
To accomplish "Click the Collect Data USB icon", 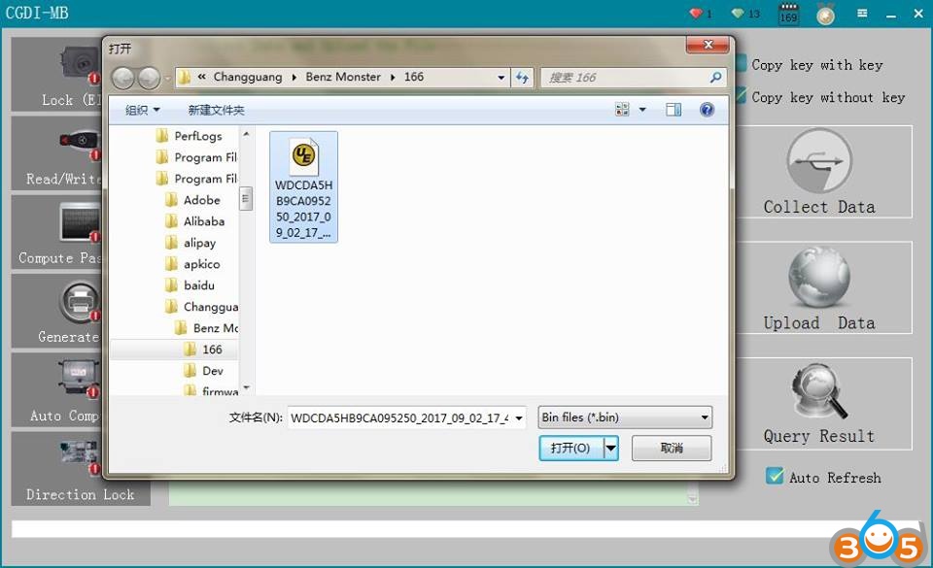I will tap(818, 160).
